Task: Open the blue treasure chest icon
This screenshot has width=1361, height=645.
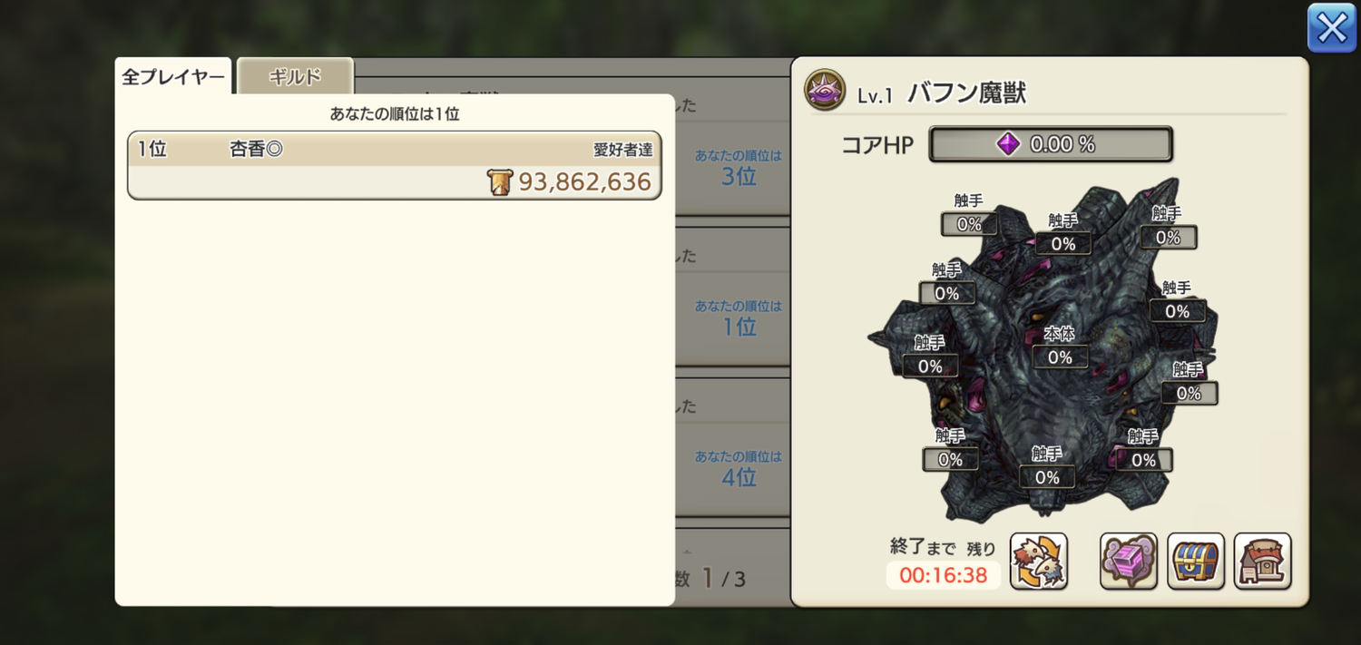Action: point(1196,561)
